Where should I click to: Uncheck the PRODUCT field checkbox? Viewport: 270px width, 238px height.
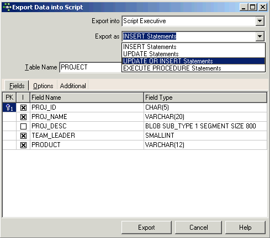[23, 145]
